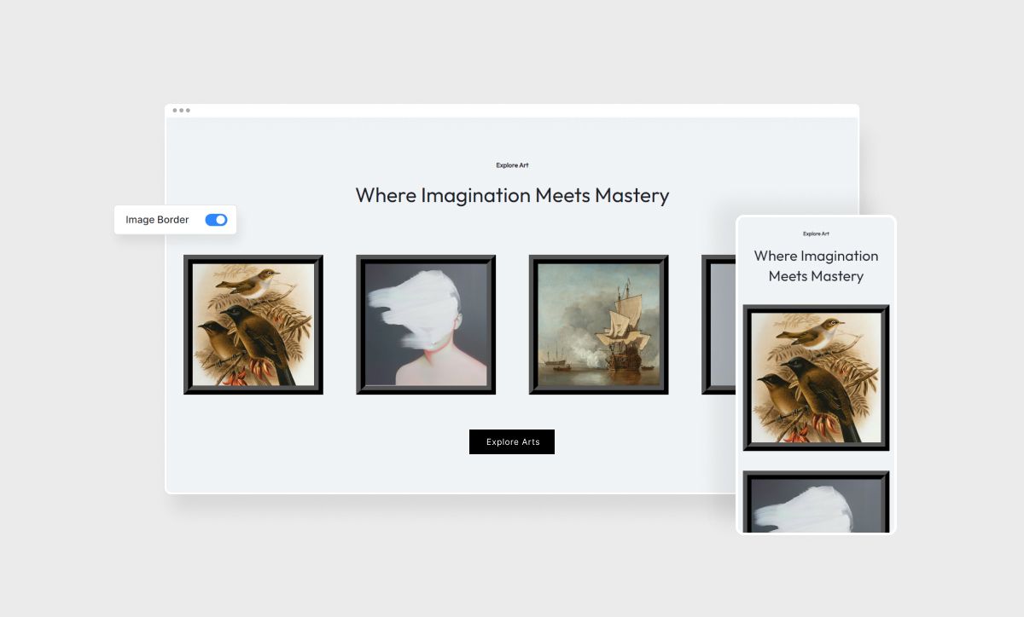Click the blue knob of Image Border toggle
1024x617 pixels.
click(221, 220)
